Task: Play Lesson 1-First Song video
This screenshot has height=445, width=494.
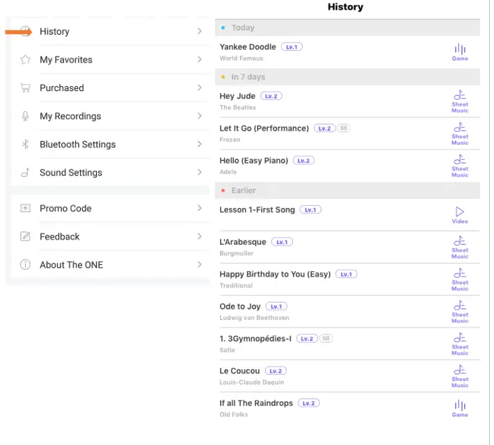Action: pyautogui.click(x=460, y=214)
